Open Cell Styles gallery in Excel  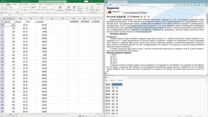74,8
